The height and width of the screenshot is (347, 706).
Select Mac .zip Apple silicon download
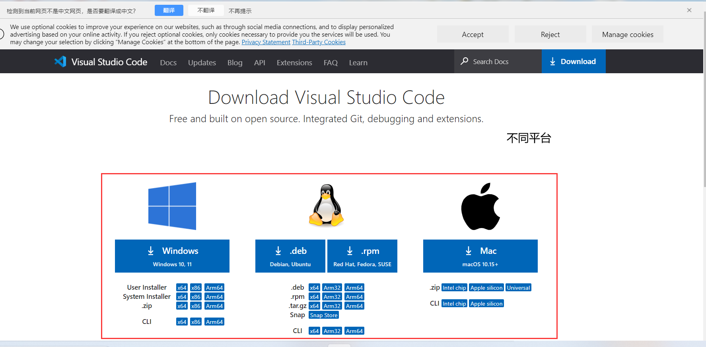(x=486, y=287)
